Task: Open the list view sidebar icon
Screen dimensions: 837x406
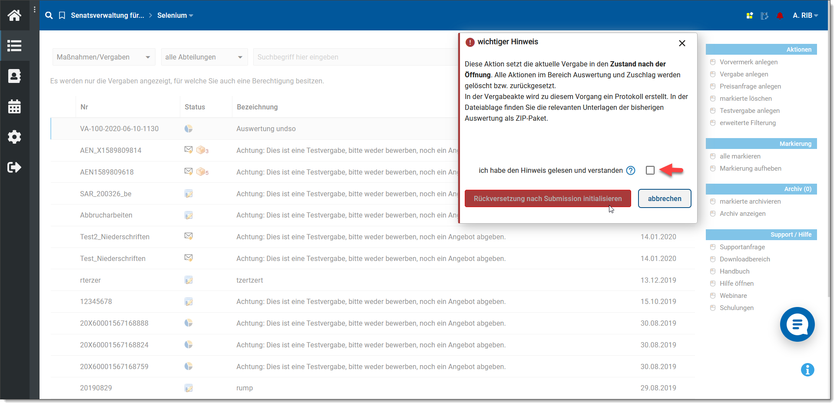Action: (14, 46)
